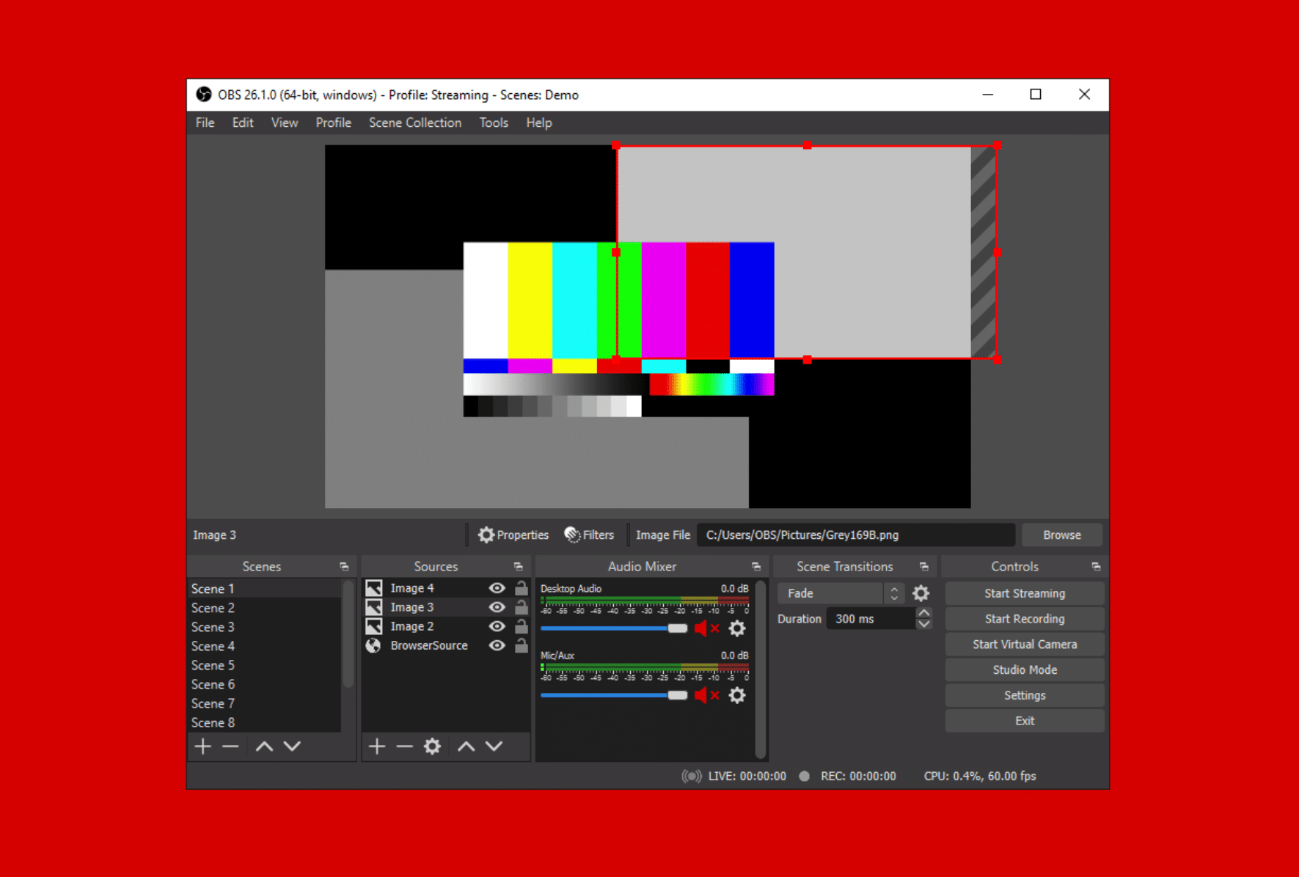Toggle visibility of Image 3 source

click(x=497, y=607)
